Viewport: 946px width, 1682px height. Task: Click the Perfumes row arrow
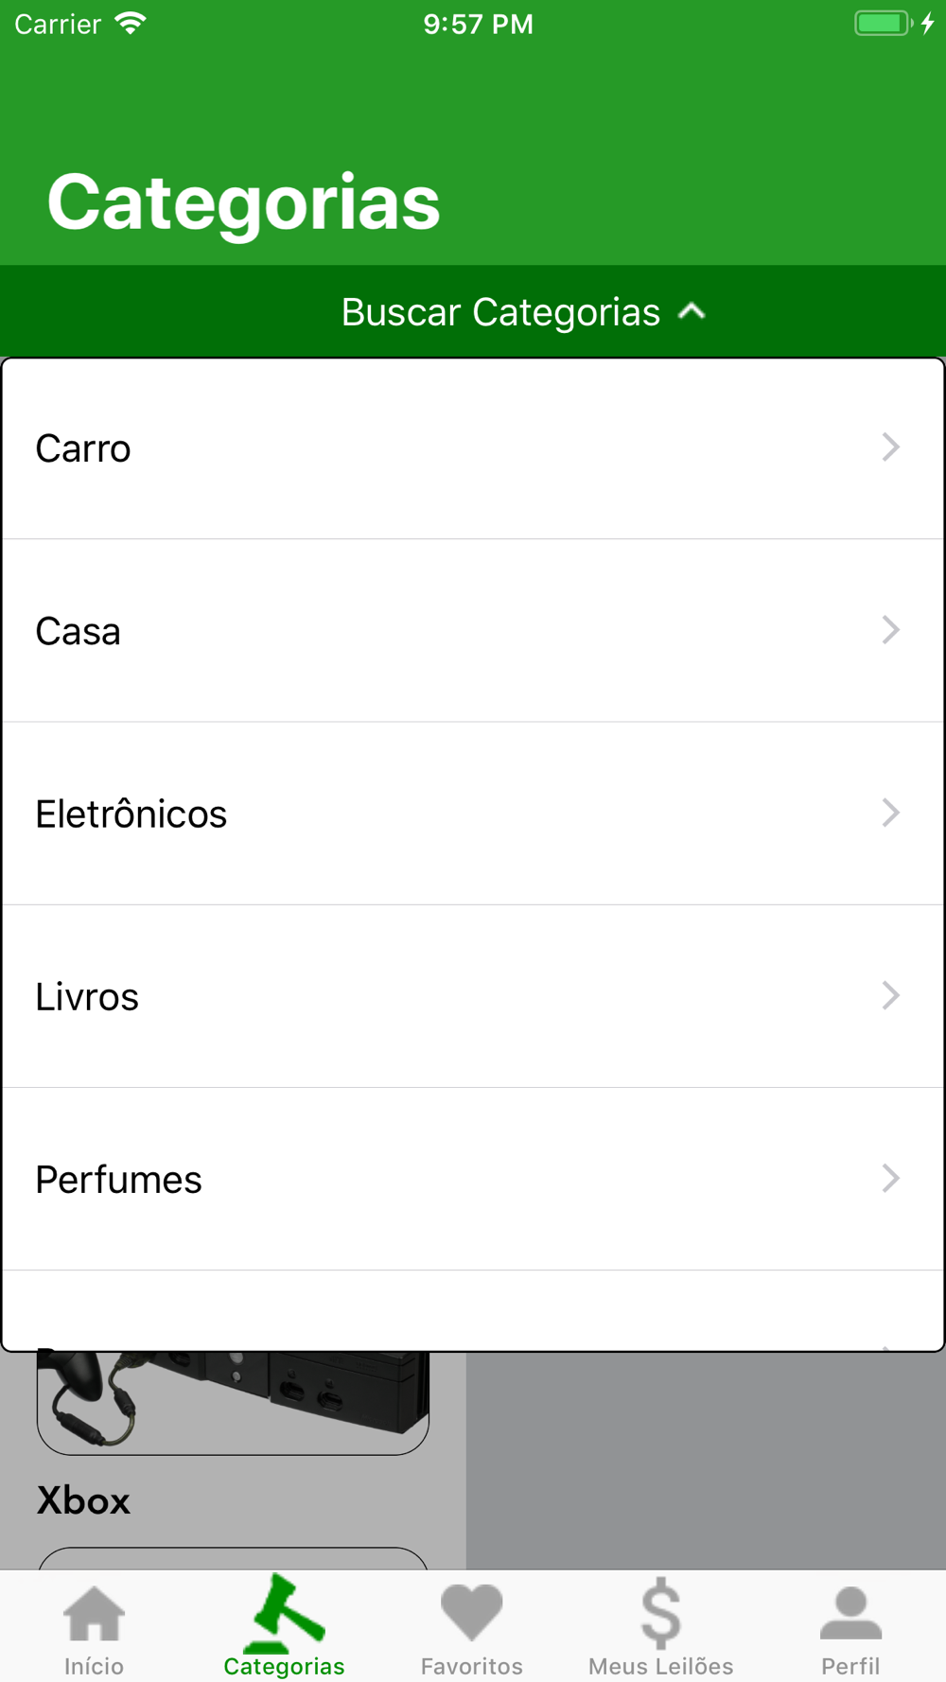coord(890,1178)
